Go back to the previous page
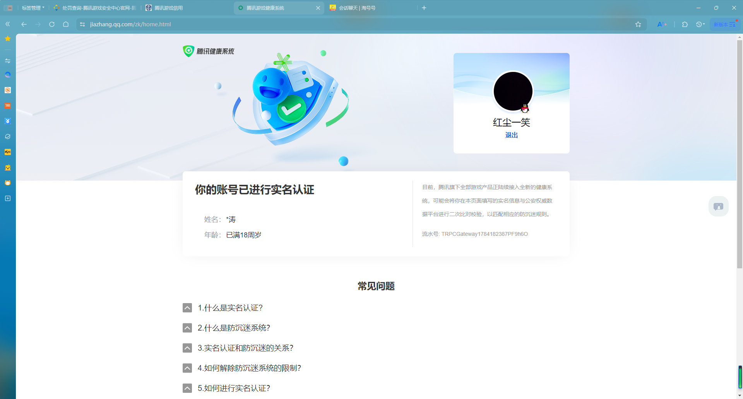743x399 pixels. click(24, 24)
